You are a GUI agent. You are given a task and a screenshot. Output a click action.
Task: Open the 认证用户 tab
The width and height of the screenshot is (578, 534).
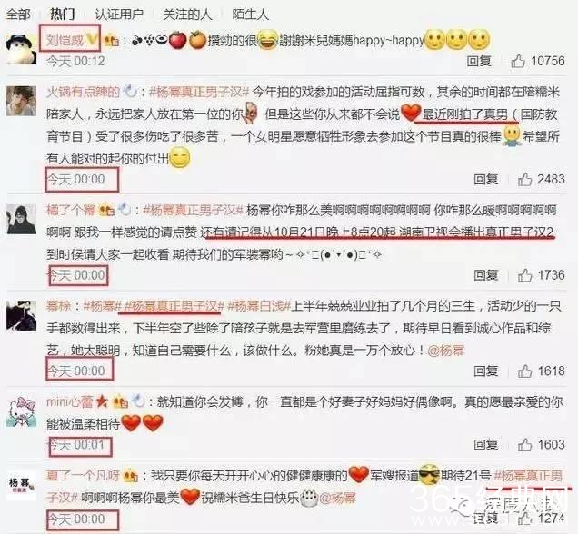coord(119,15)
